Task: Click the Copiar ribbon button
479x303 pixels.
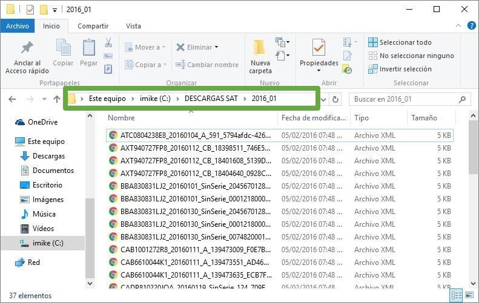Action: (63, 52)
